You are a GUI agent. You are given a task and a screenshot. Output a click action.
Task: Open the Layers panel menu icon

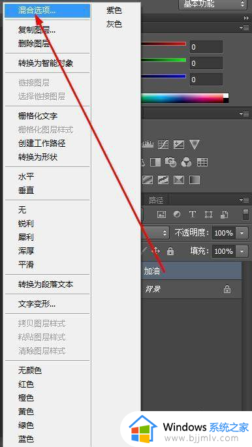(x=245, y=200)
